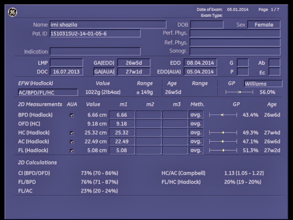293x220 pixels.
Task: Click the P para field
Action: [243, 71]
